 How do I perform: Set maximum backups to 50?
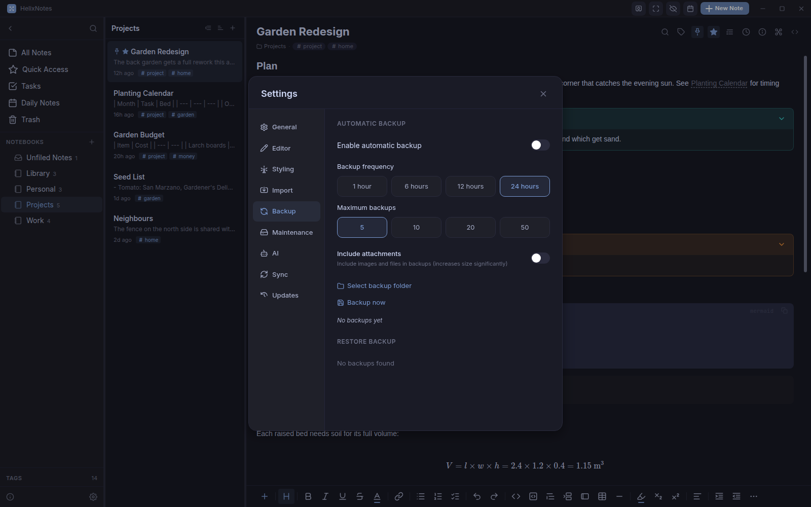[525, 227]
